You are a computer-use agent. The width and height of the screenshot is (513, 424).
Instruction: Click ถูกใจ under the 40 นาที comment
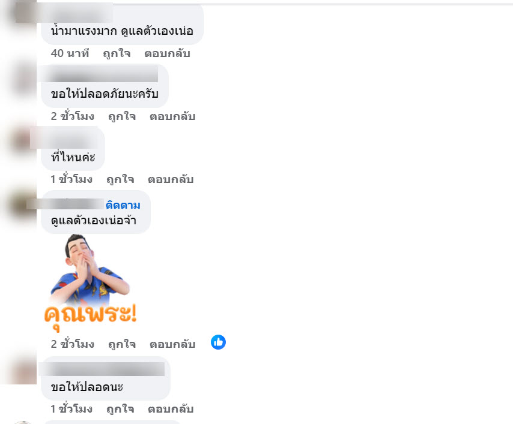pos(117,53)
